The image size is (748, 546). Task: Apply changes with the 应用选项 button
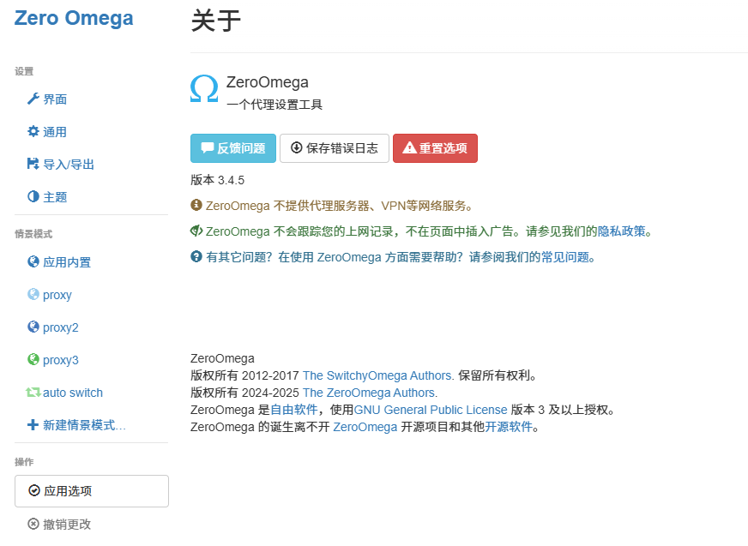91,490
